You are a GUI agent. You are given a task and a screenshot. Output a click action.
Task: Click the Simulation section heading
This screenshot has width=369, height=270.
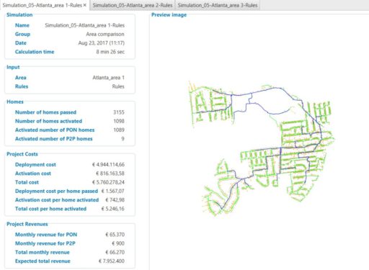click(x=19, y=14)
